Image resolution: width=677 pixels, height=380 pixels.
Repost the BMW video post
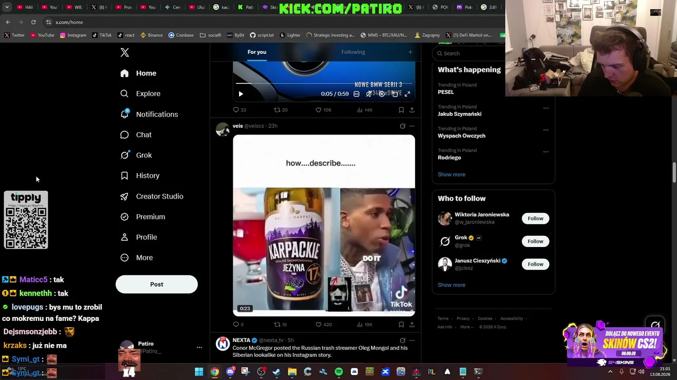coord(281,110)
